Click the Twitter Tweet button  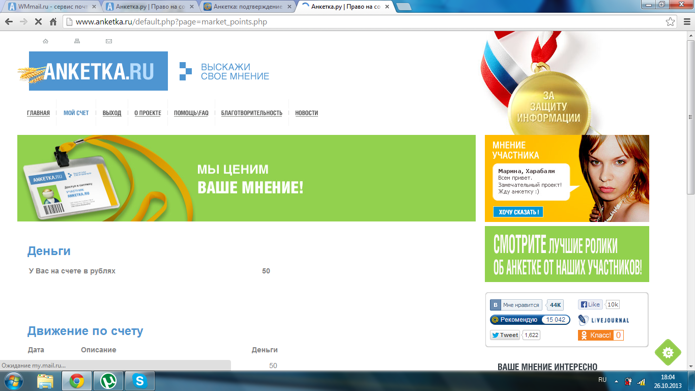505,335
